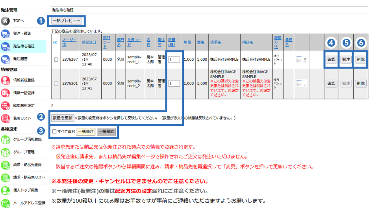Click the 編集箇所設定 icon
Screen dimensions: 391x209
tap(6, 106)
